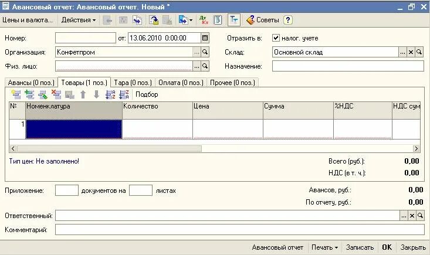
Task: Open the Оплата (0 поз.) tab
Action: click(181, 83)
